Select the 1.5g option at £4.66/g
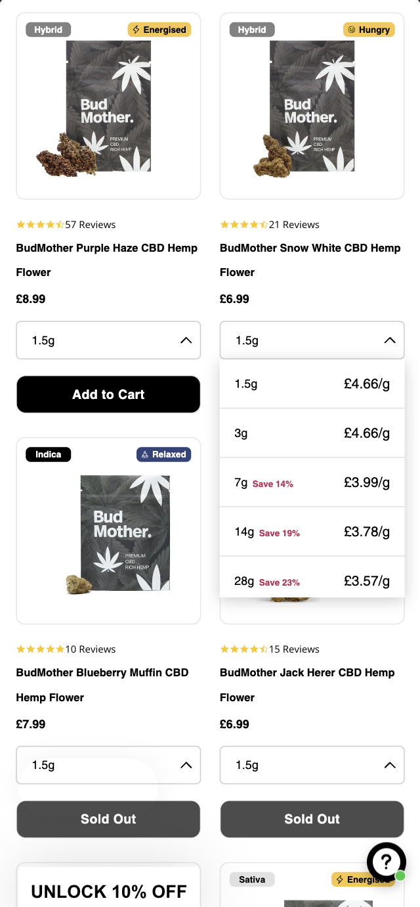This screenshot has width=420, height=907. point(312,384)
